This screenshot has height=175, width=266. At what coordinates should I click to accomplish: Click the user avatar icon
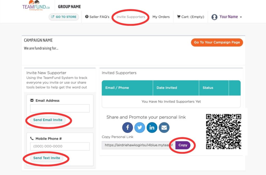pos(214,17)
